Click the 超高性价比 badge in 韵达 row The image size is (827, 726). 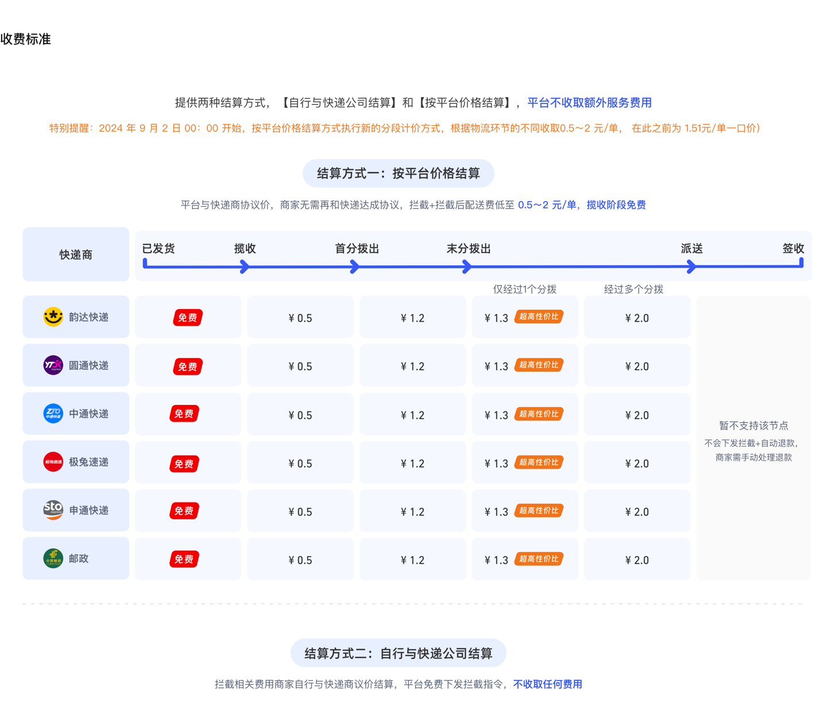click(538, 316)
